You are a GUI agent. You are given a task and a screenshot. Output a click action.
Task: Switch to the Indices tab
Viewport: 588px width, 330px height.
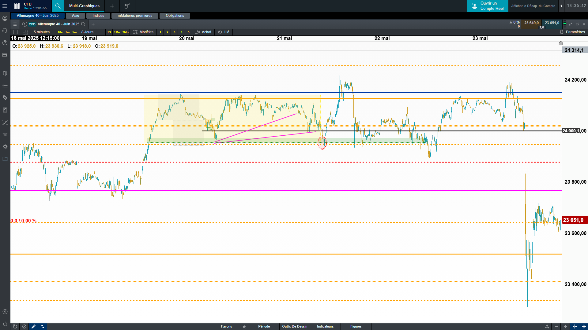pos(98,16)
